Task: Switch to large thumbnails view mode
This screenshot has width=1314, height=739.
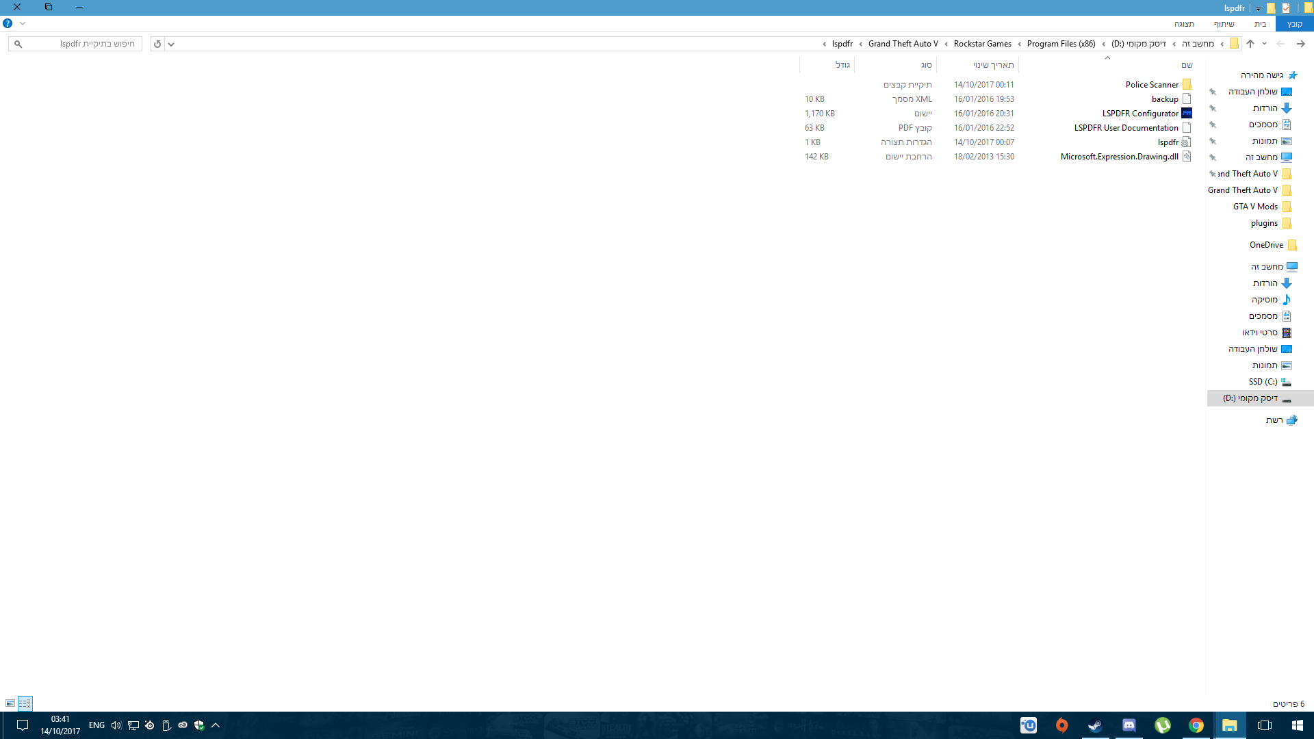Action: tap(10, 703)
